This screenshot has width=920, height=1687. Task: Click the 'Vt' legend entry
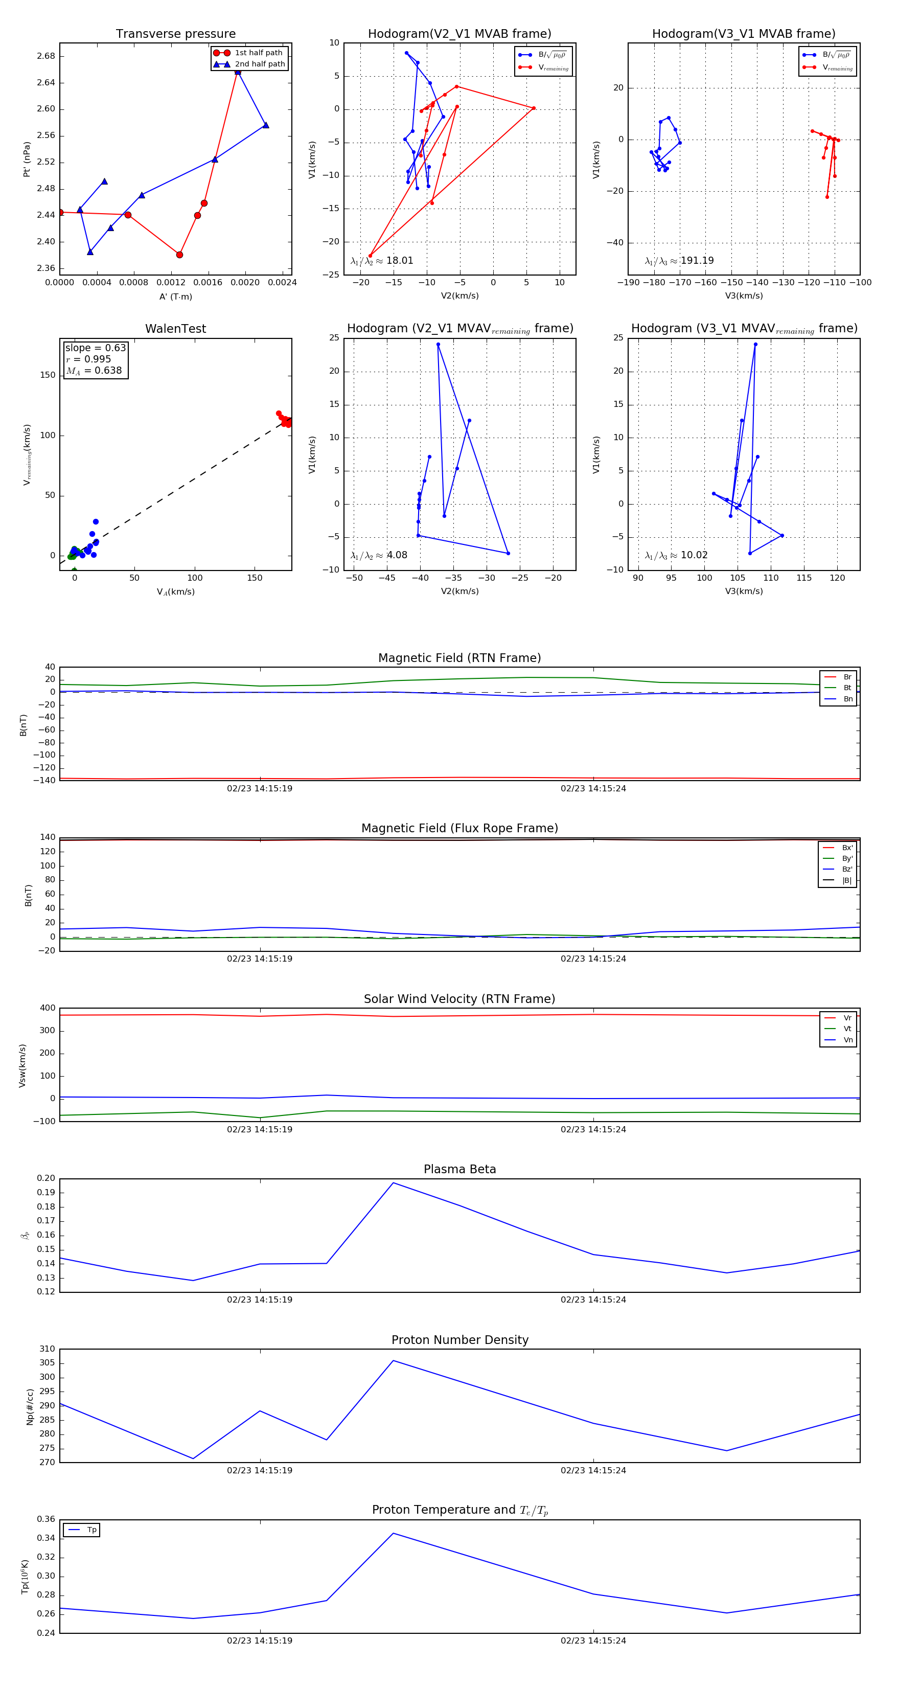pos(838,1029)
